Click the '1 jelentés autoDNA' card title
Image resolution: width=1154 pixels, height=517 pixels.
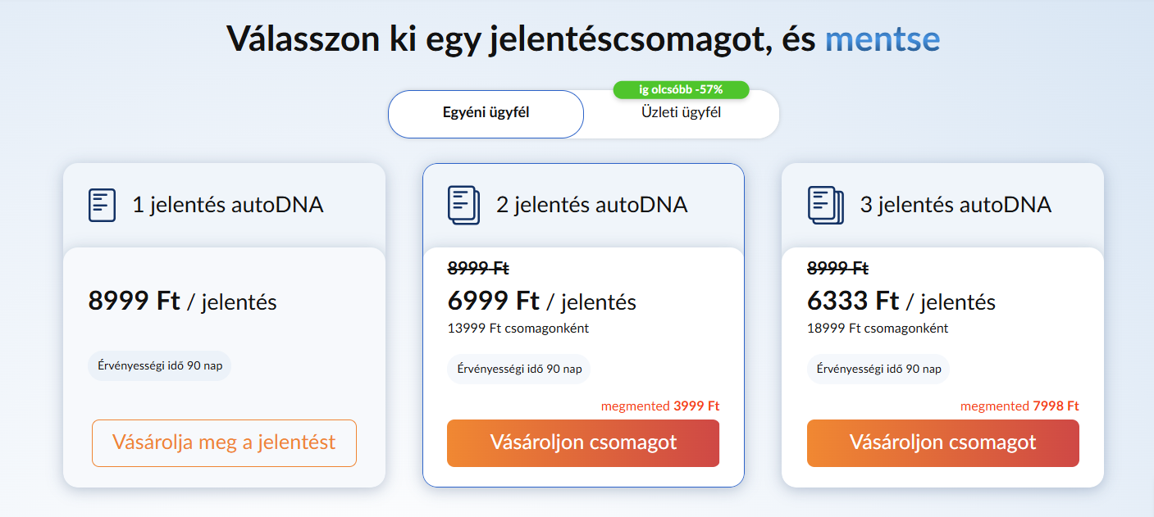coord(228,205)
